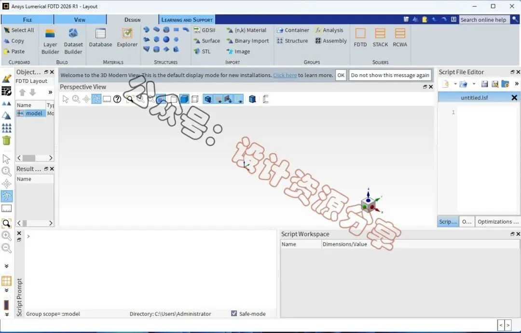Image resolution: width=521 pixels, height=333 pixels.
Task: Import an Image structure
Action: [x=238, y=52]
